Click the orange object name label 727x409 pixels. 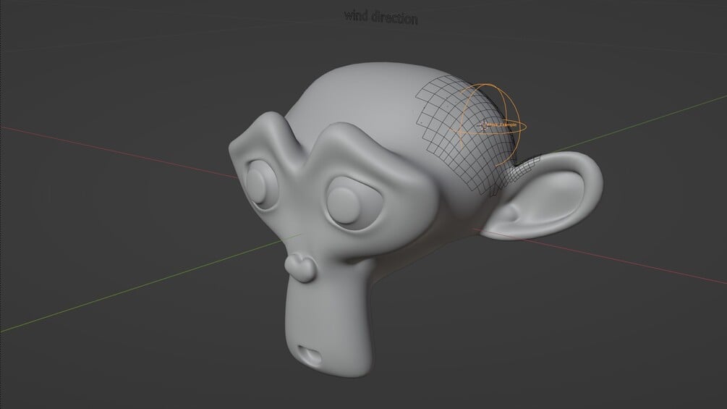[503, 125]
